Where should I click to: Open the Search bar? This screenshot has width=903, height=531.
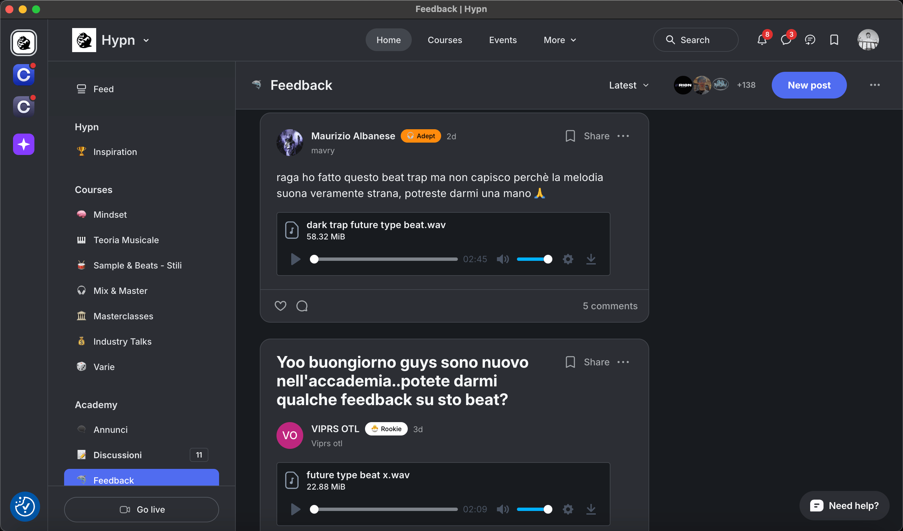click(x=696, y=40)
